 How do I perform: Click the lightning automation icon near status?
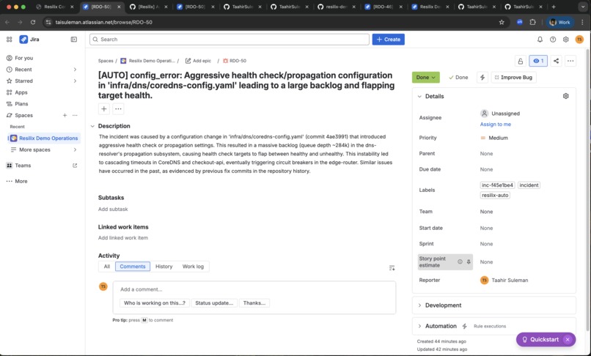tap(482, 77)
